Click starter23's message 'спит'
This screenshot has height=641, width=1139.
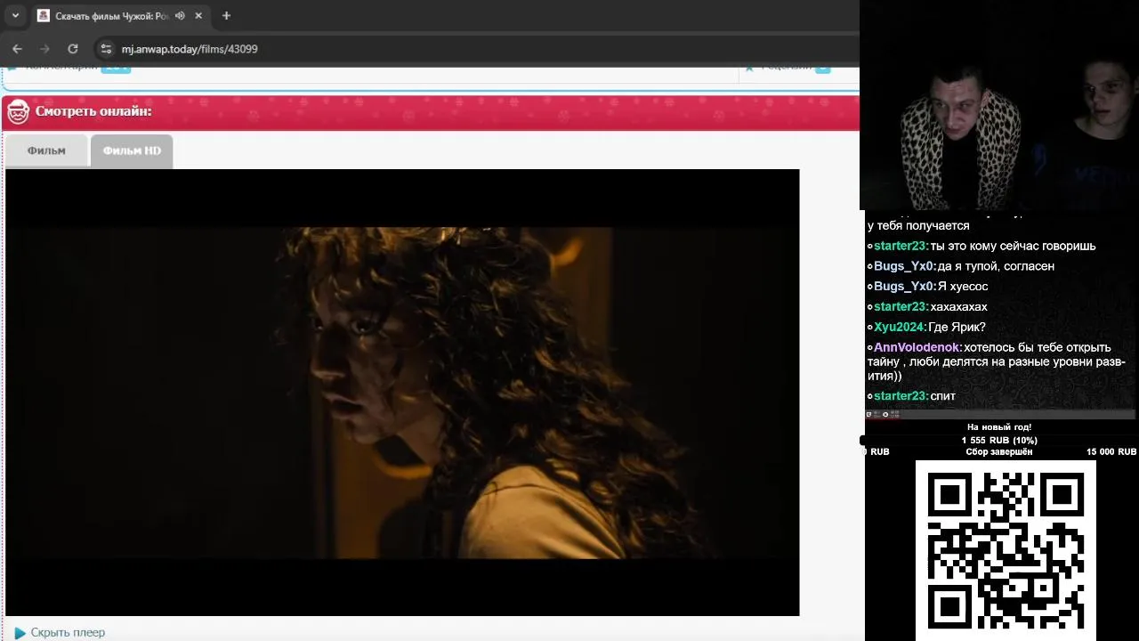coord(942,396)
